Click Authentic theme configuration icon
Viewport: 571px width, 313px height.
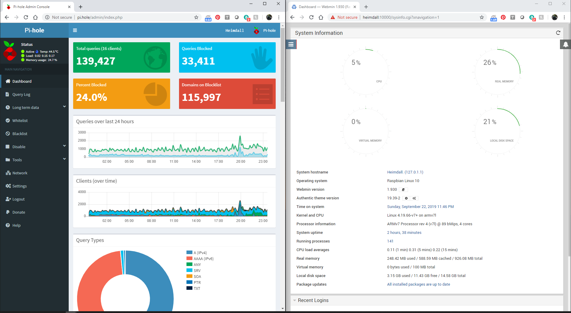point(414,198)
